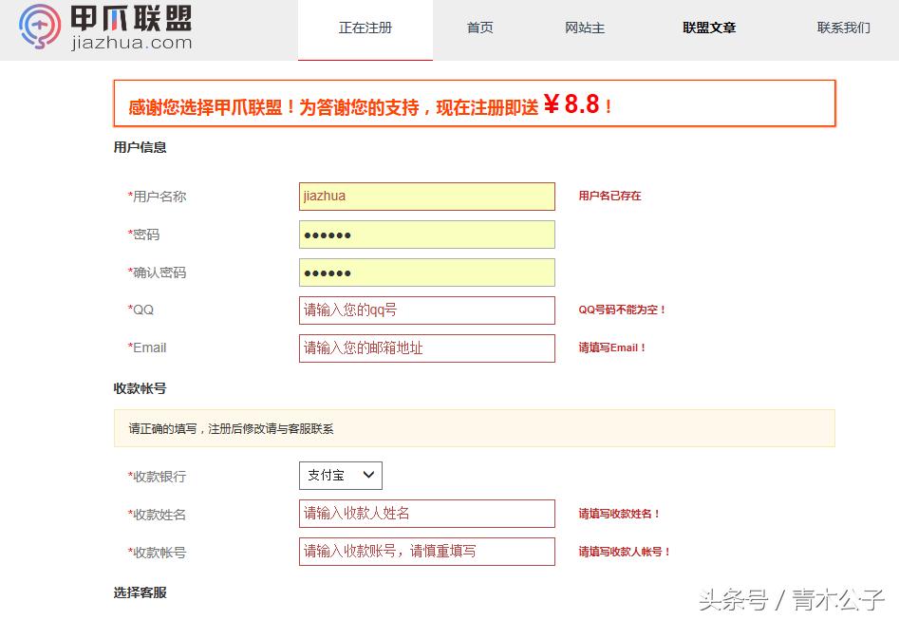The height and width of the screenshot is (620, 899).
Task: Go to the 网站主 section
Action: point(585,28)
